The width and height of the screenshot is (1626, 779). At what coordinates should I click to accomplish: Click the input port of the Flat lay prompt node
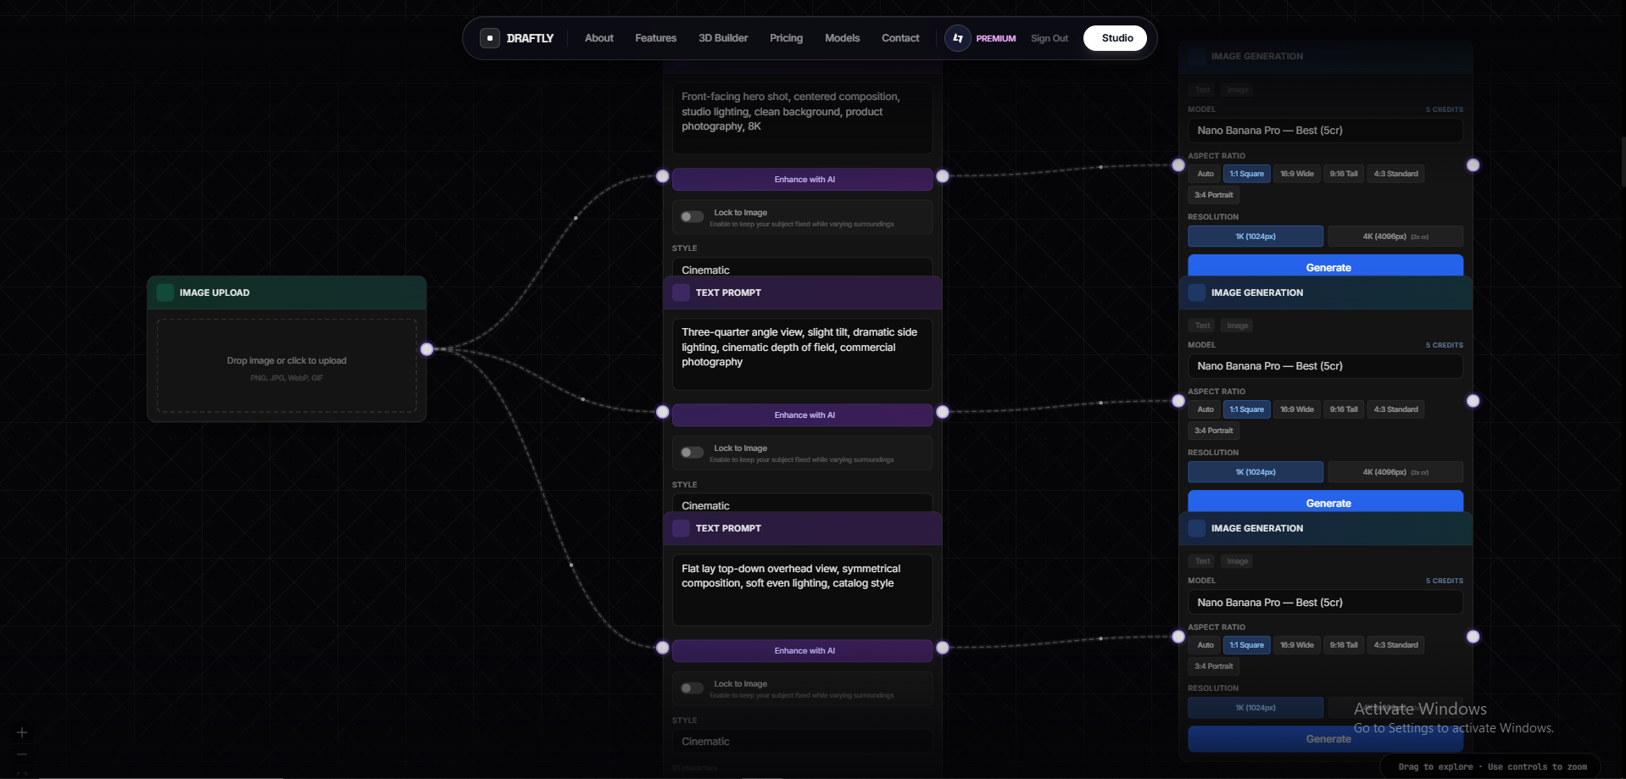[x=662, y=648]
